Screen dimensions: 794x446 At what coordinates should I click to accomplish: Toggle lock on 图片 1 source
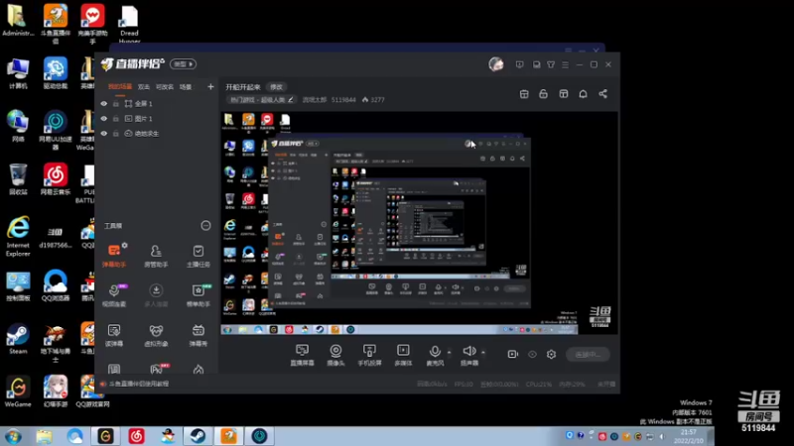(116, 118)
